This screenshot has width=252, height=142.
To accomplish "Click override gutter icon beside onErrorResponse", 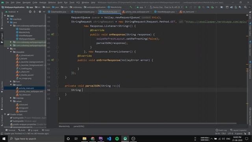I will pyautogui.click(x=52, y=60).
